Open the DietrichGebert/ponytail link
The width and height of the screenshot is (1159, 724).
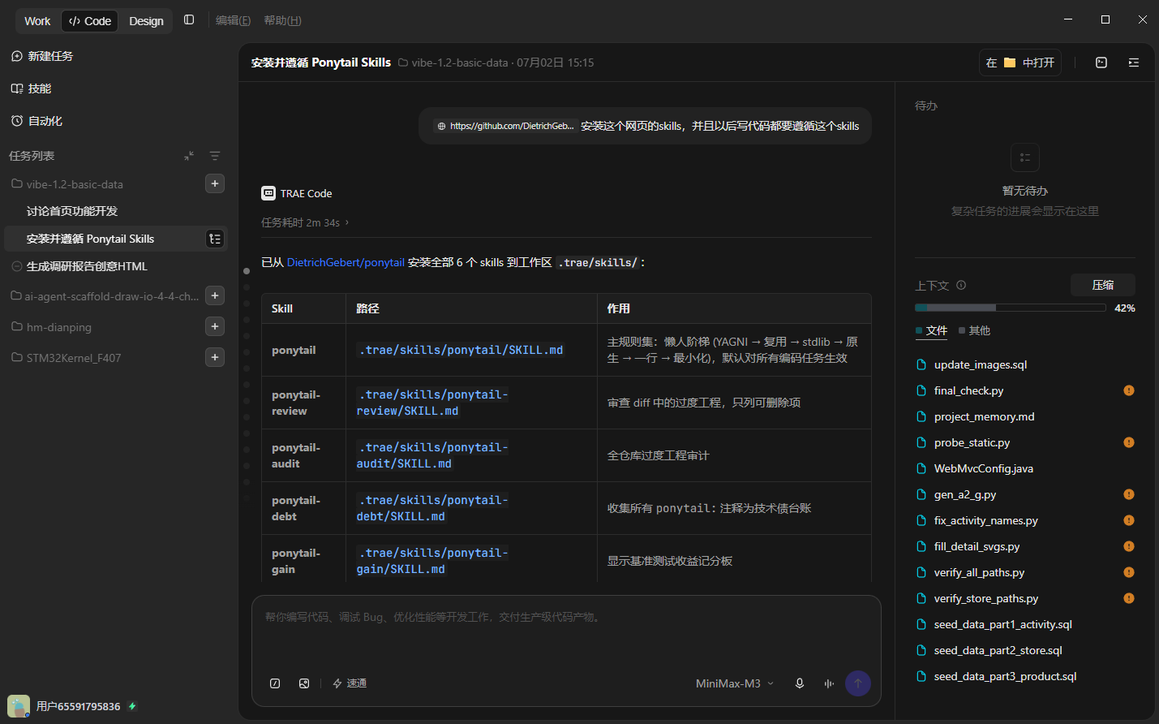tap(346, 262)
